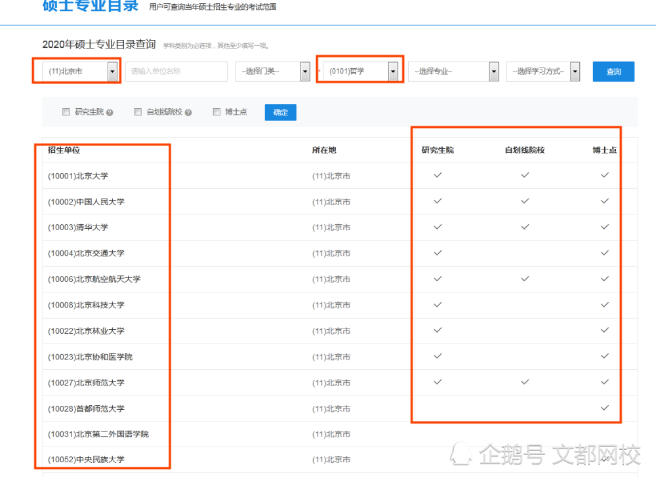This screenshot has width=656, height=478.
Task: Open the (0101)哲学 discipline dropdown
Action: [360, 71]
